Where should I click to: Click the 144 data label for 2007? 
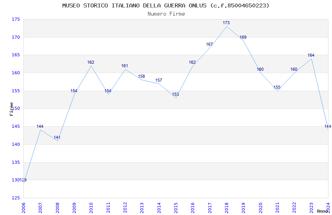pos(40,126)
